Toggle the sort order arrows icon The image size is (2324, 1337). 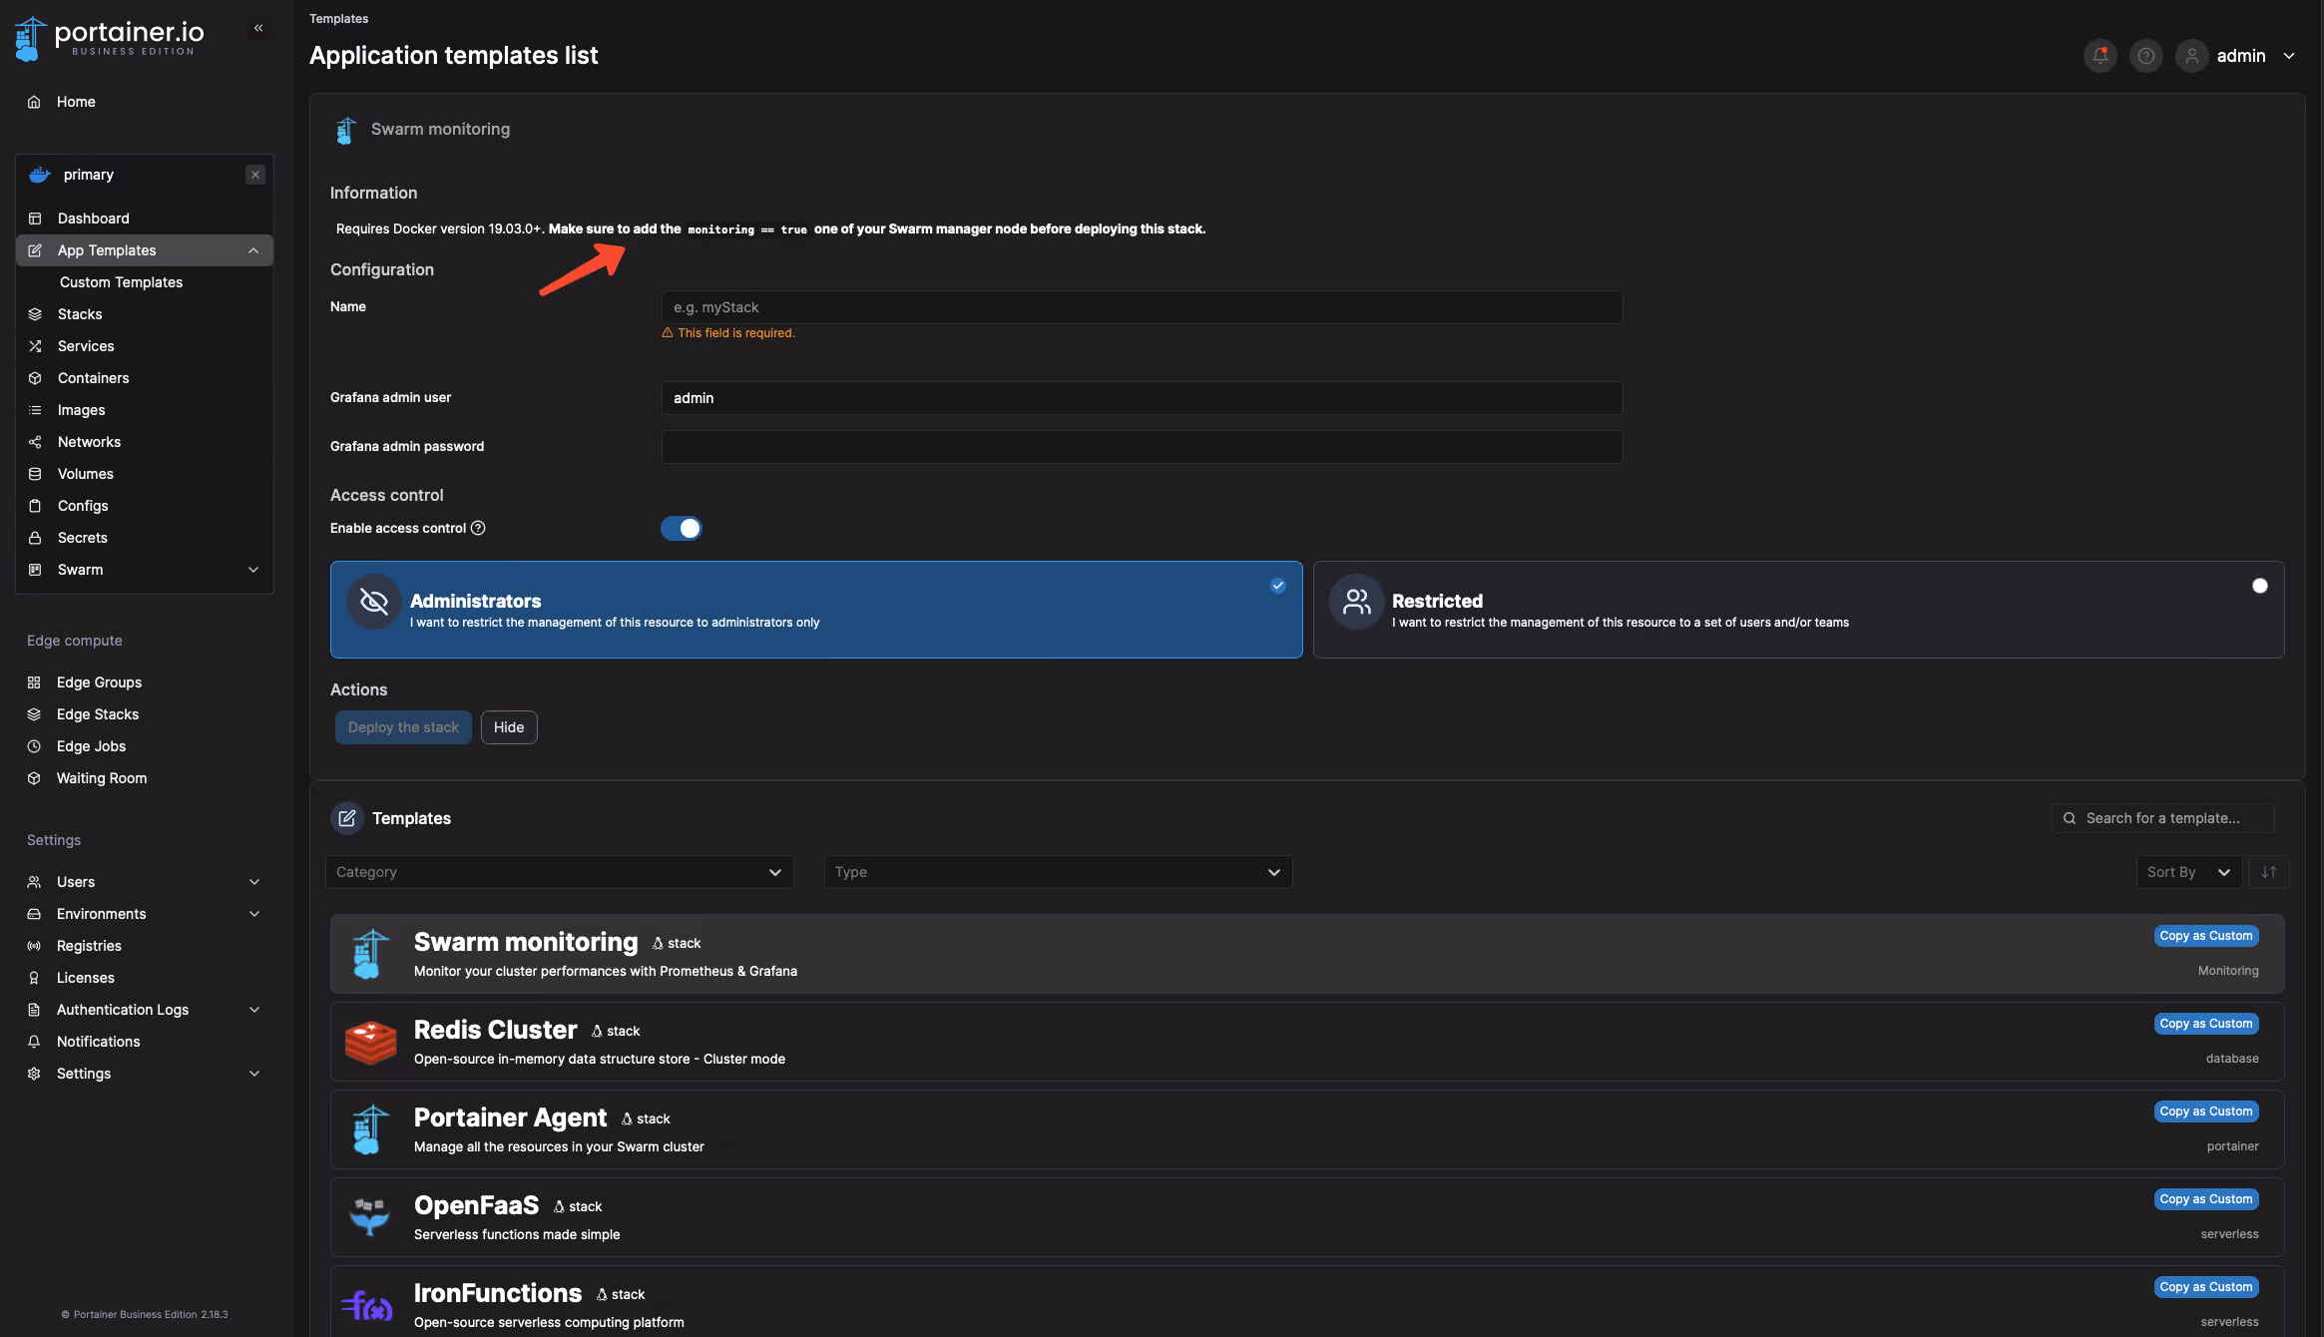2268,872
